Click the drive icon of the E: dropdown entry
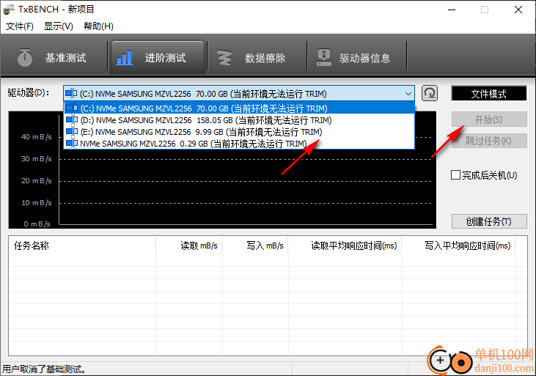The width and height of the screenshot is (536, 376). point(72,132)
